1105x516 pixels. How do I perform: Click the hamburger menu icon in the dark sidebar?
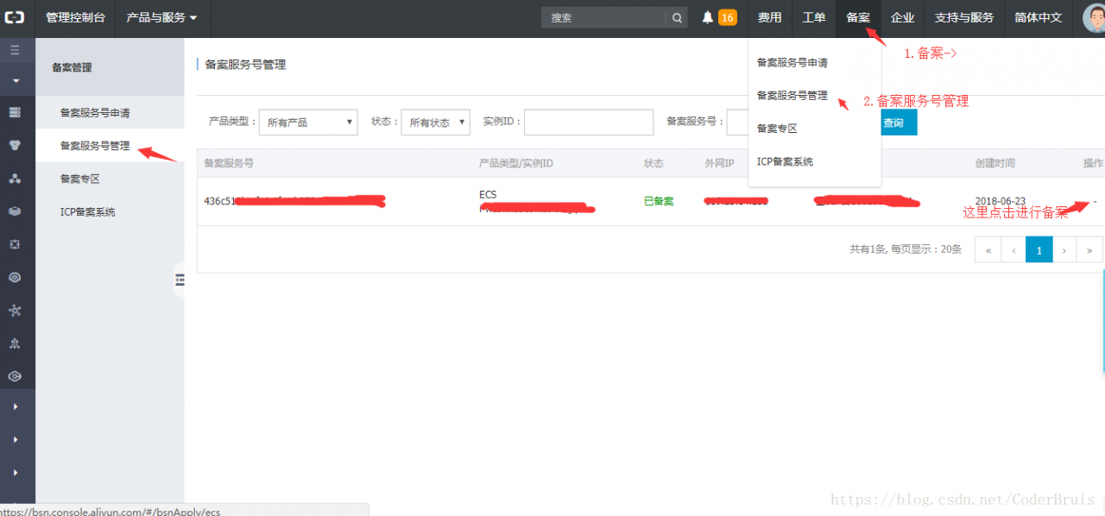15,50
